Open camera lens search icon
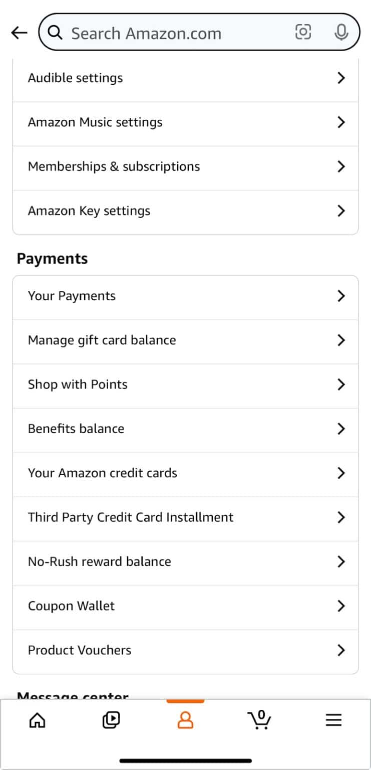The height and width of the screenshot is (770, 371). [303, 32]
